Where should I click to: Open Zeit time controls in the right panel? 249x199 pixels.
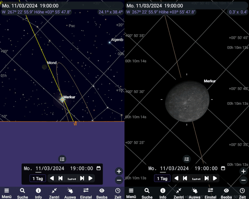coord(242,193)
